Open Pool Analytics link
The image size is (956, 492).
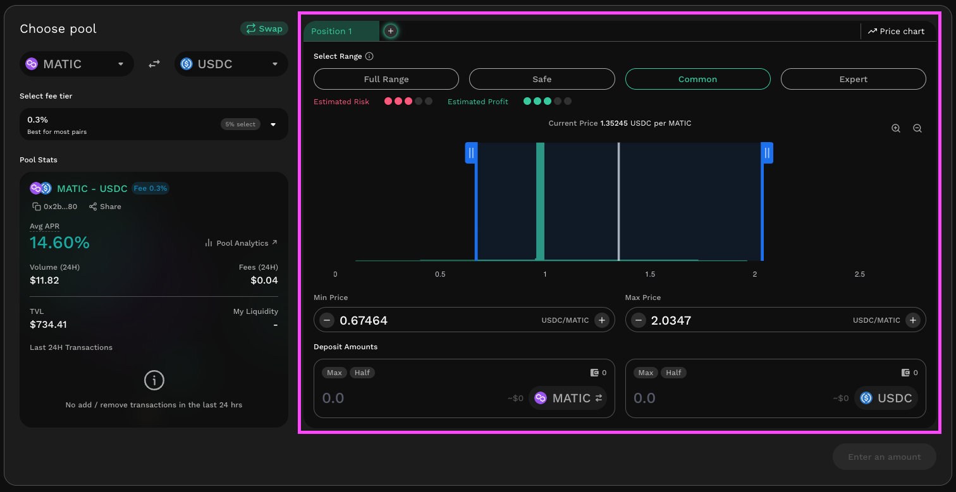(x=241, y=243)
